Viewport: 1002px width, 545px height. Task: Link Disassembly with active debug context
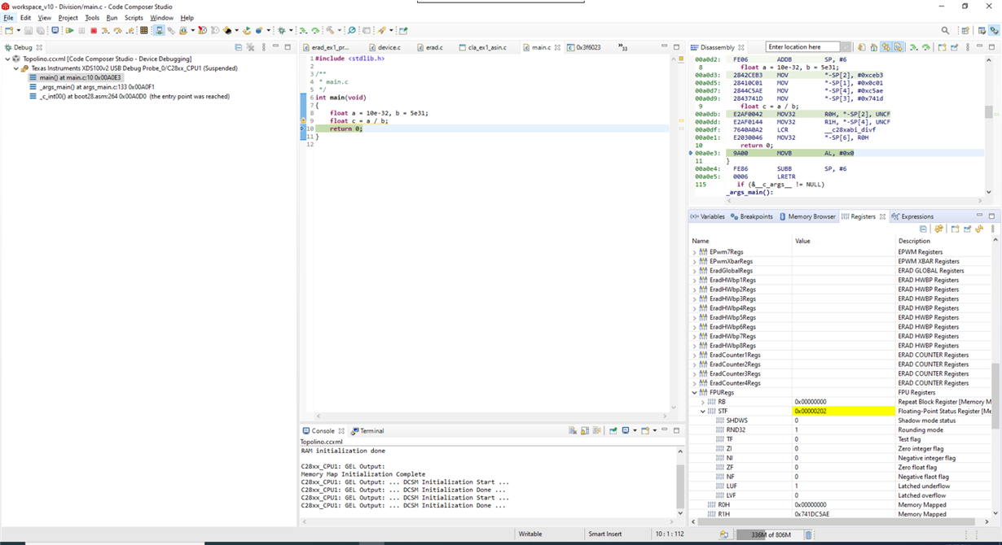coord(885,46)
